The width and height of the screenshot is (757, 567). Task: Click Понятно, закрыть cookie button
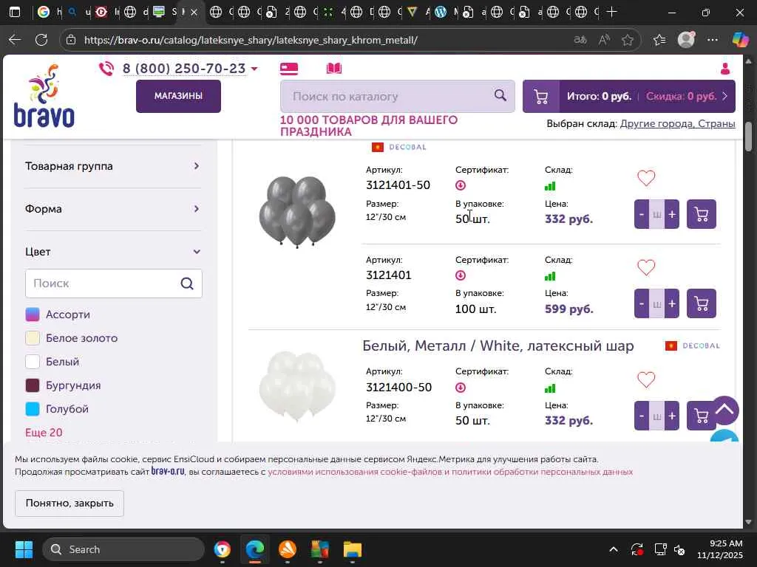click(69, 503)
